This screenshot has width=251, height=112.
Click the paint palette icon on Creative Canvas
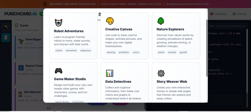[110, 21]
